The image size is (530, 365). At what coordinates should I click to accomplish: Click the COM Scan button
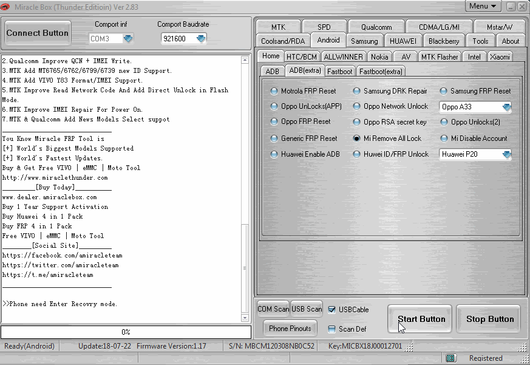point(273,309)
